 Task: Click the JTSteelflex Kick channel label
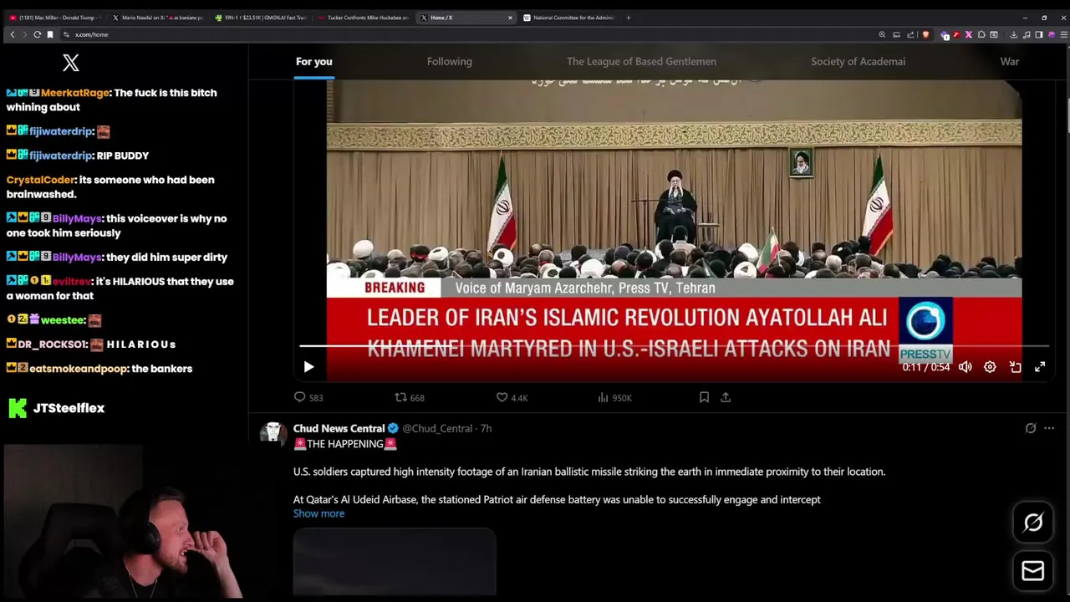pyautogui.click(x=56, y=408)
